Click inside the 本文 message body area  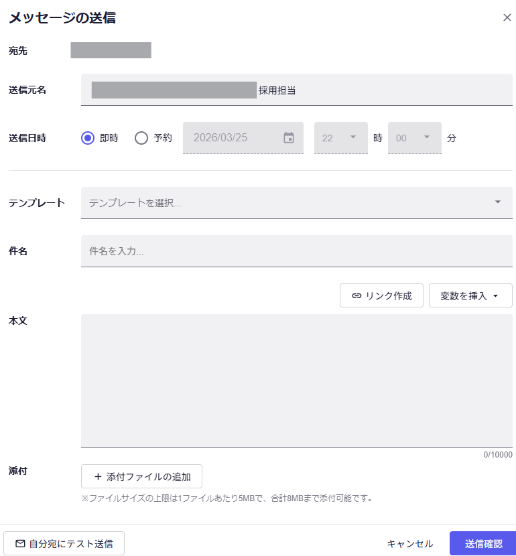pos(296,380)
